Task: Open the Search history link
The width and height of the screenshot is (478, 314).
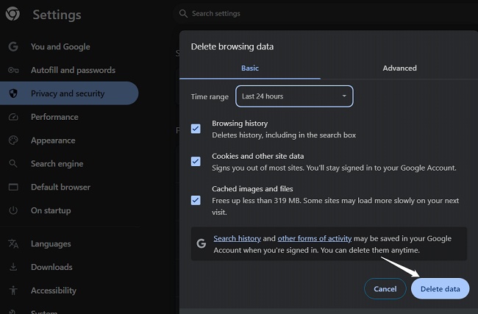Action: [238, 238]
